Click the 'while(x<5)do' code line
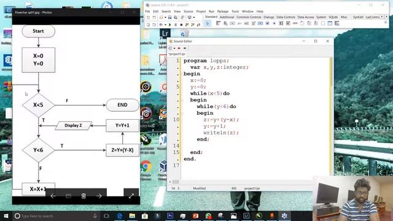This screenshot has height=221, width=393. [x=210, y=93]
